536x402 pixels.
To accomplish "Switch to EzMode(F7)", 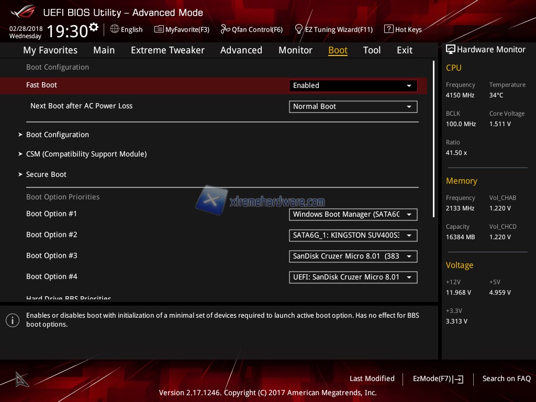I will (x=438, y=378).
